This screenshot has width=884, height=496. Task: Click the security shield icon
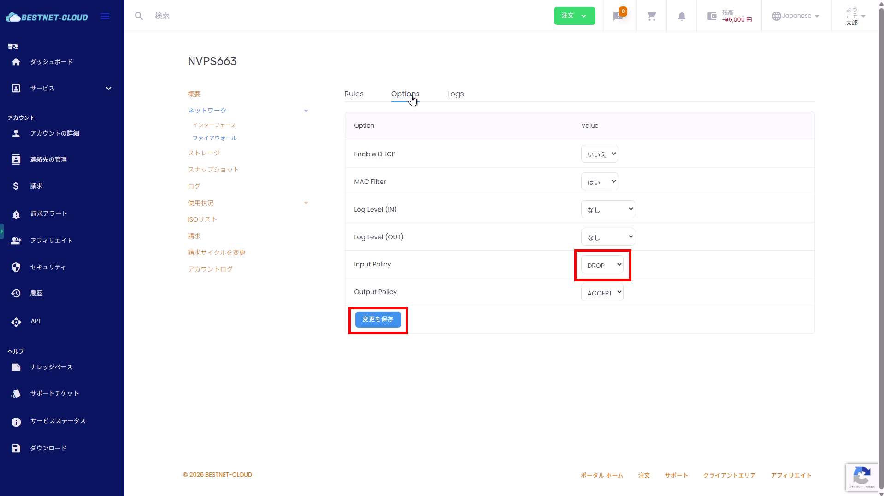[x=16, y=267]
